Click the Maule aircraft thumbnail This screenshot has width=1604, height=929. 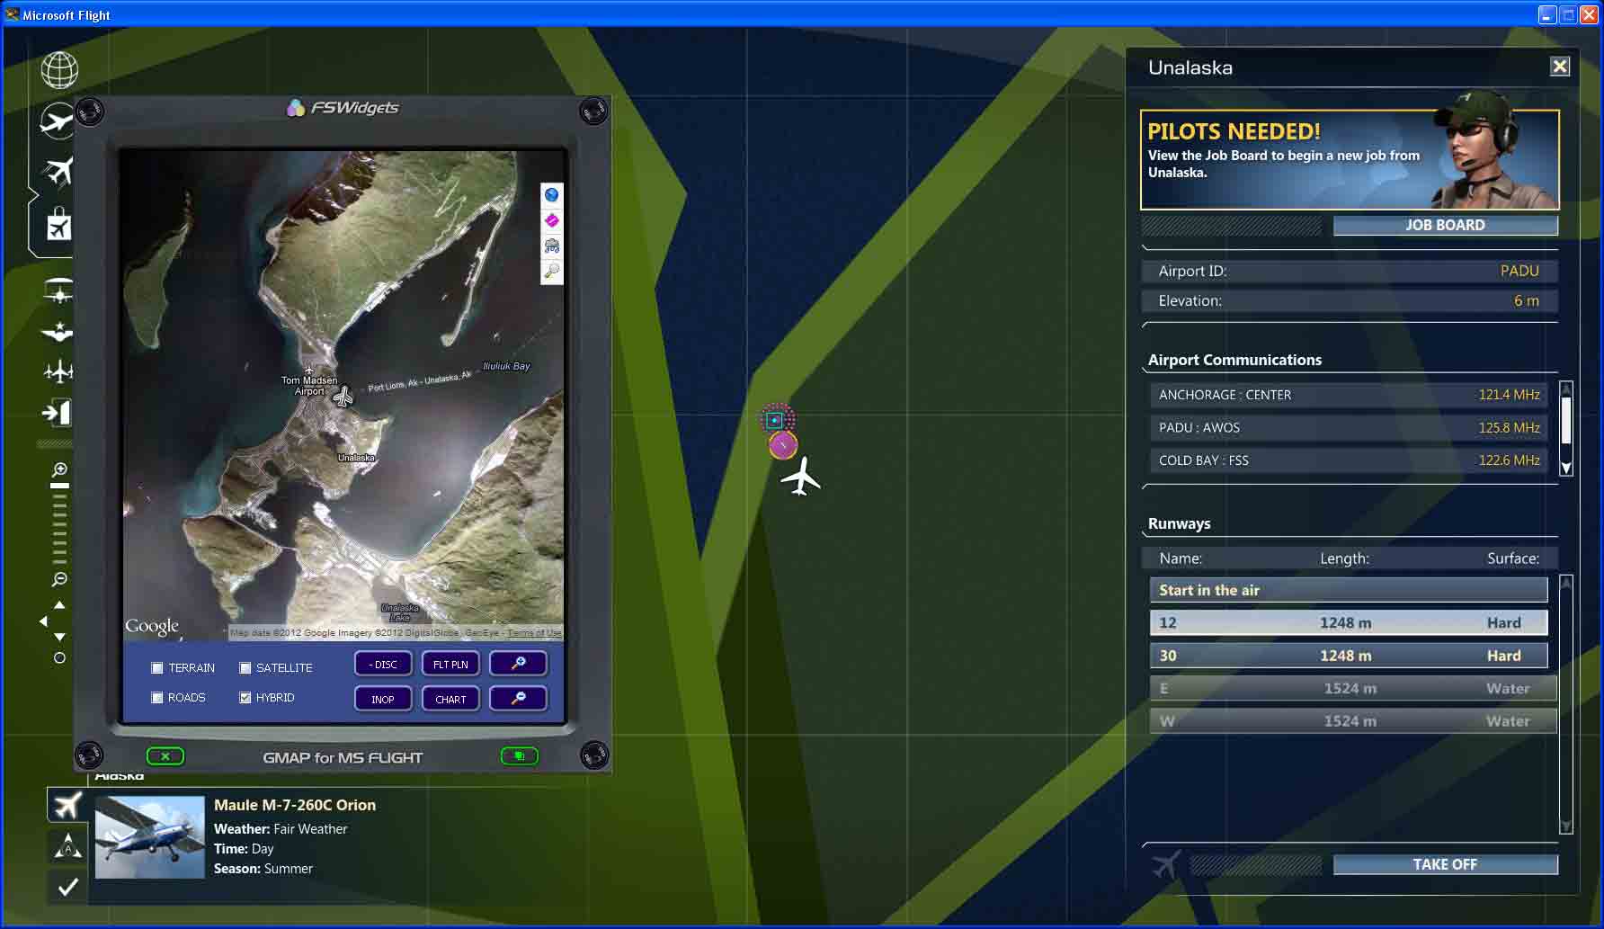tap(150, 836)
